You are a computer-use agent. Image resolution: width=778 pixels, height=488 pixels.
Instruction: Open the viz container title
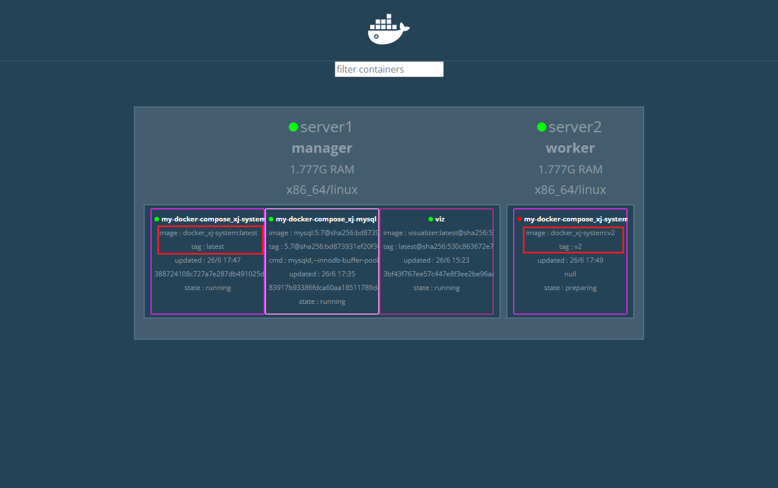click(440, 219)
